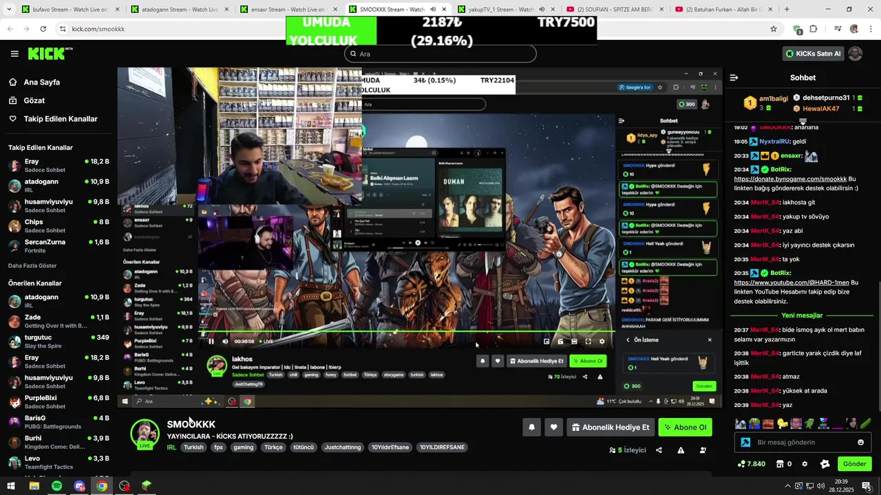Open the donate.bynogame.com link in chat
881x495 pixels.
[790, 179]
